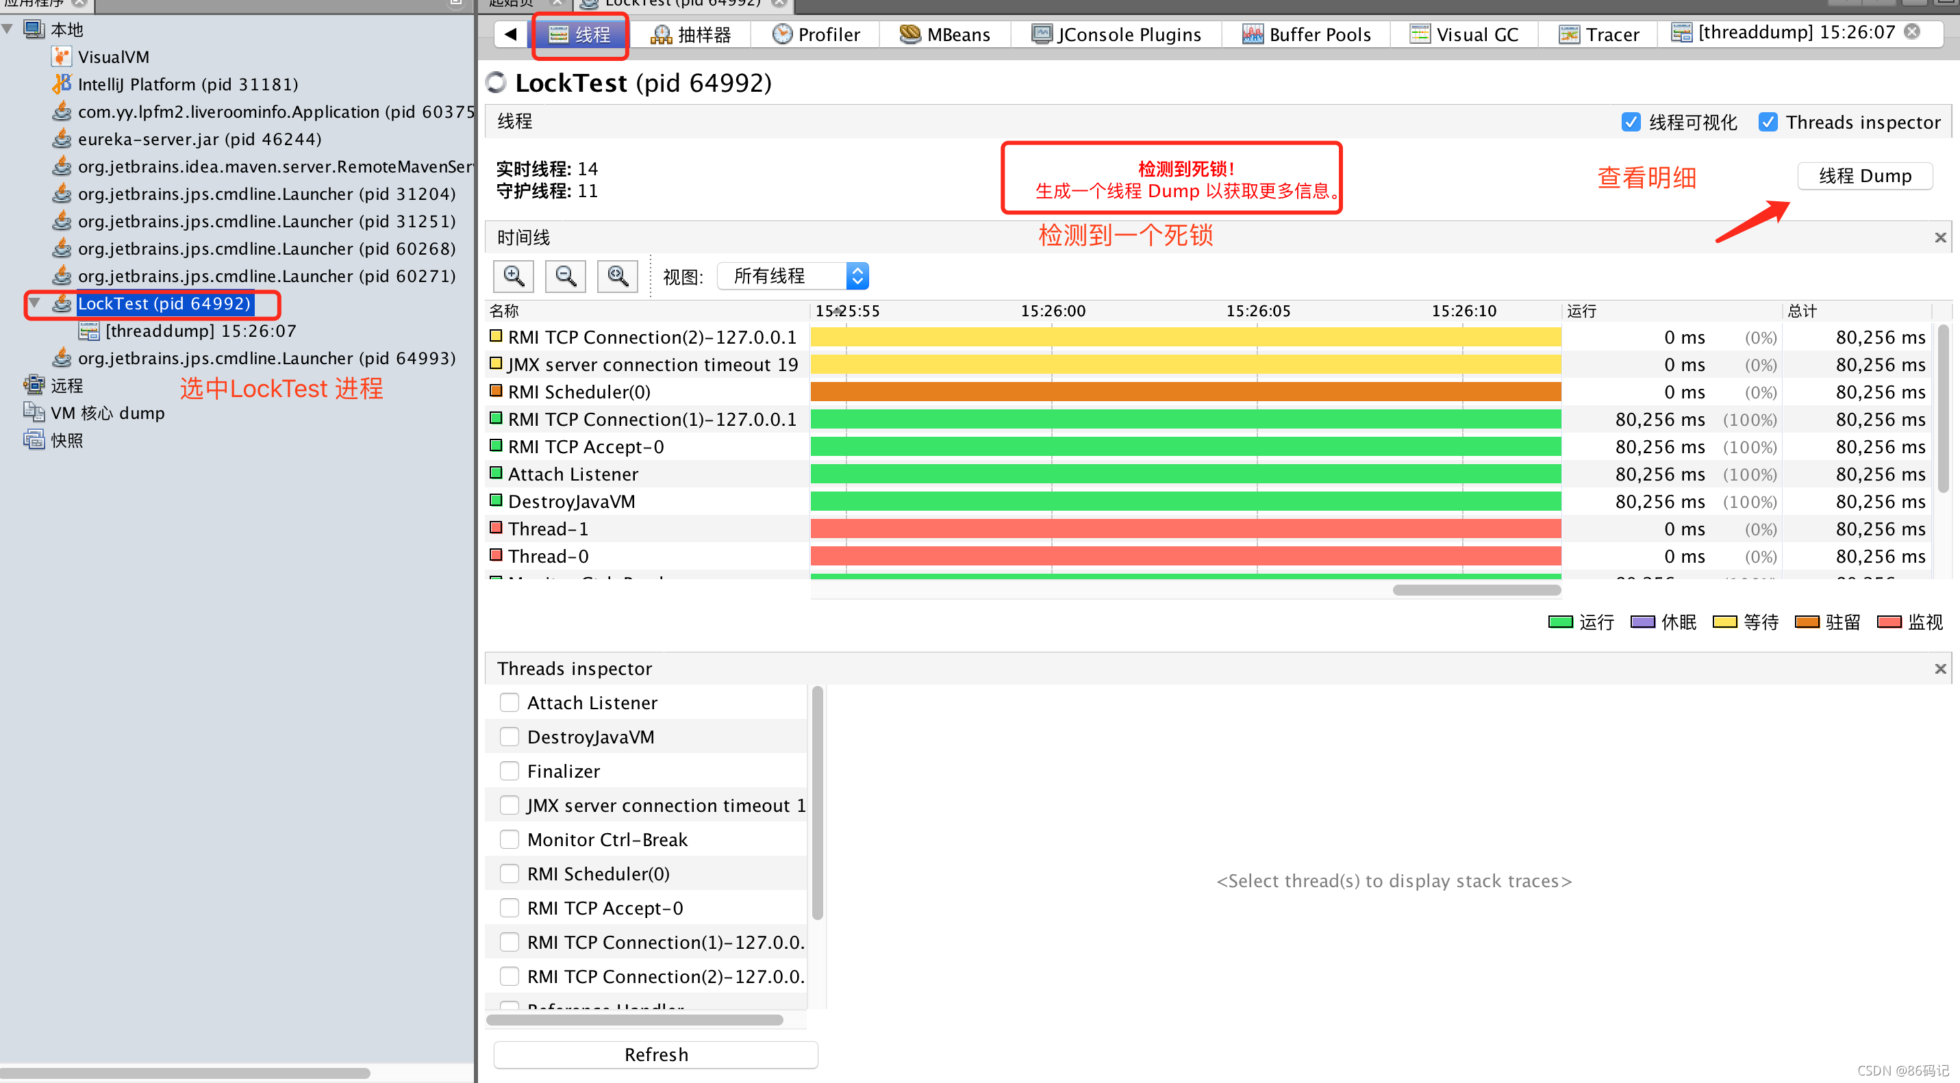Screen dimensions: 1960x1083
Task: Click the Threads inspector list vertical scrollbar
Action: tap(817, 802)
